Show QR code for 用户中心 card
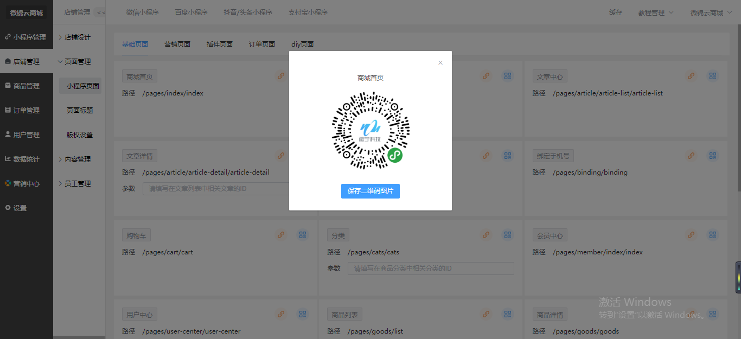Image resolution: width=741 pixels, height=339 pixels. [303, 314]
